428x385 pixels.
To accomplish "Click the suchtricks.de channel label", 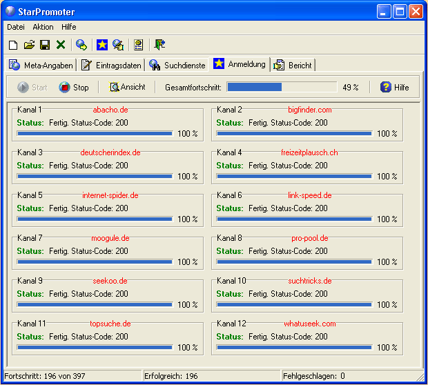I will [x=310, y=281].
